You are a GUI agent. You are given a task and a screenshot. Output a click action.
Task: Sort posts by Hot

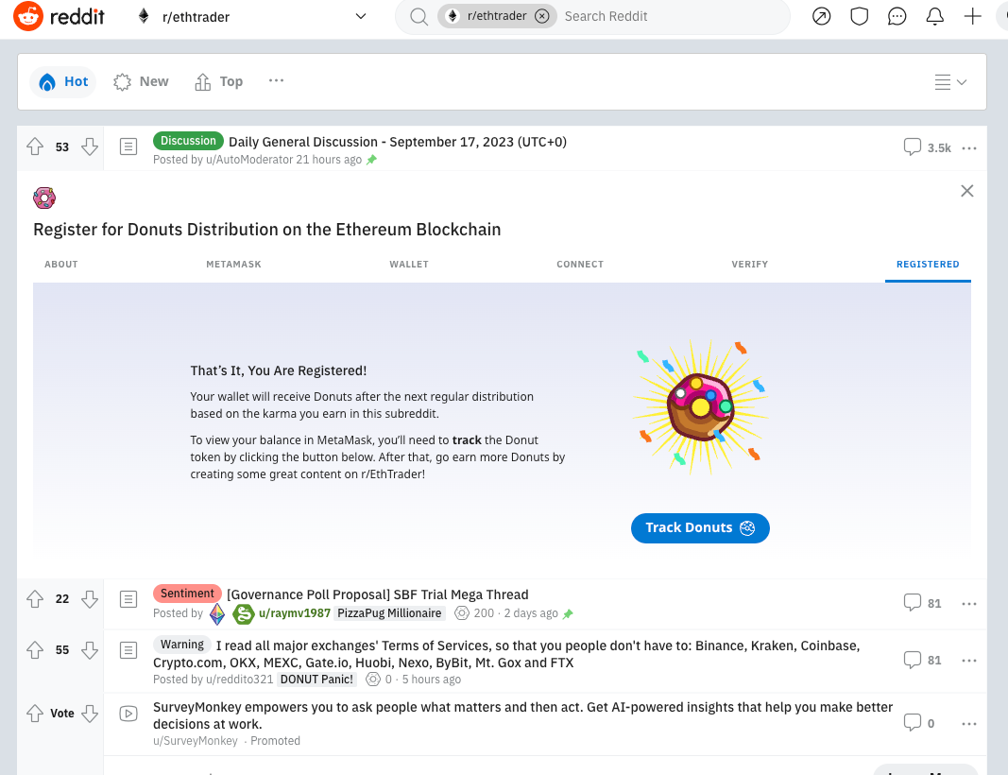coord(63,81)
